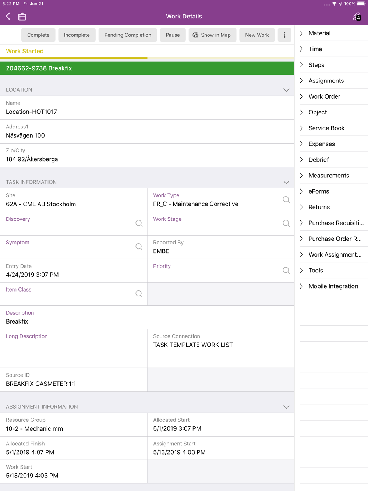Click Reported By value 'EMBE'

[x=161, y=251]
